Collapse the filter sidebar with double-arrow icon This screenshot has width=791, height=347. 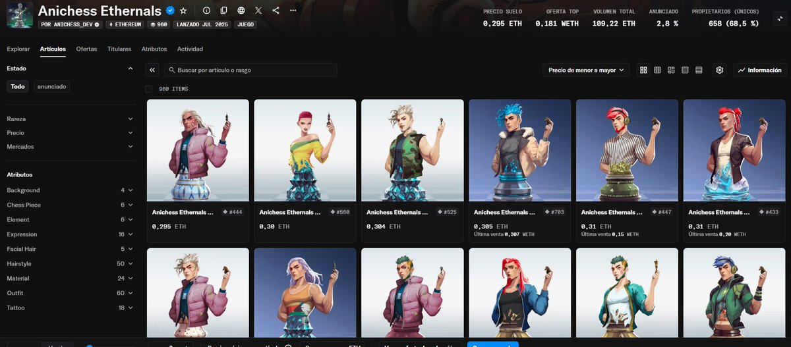[153, 70]
